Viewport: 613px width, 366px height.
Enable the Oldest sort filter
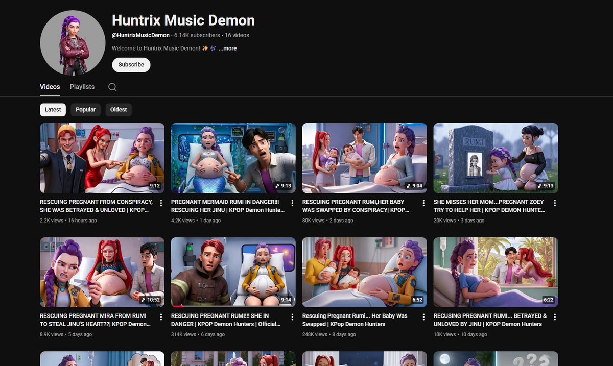(x=118, y=109)
